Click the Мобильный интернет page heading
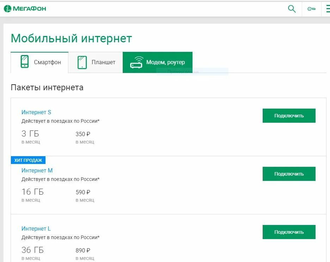330x262 pixels. (71, 38)
